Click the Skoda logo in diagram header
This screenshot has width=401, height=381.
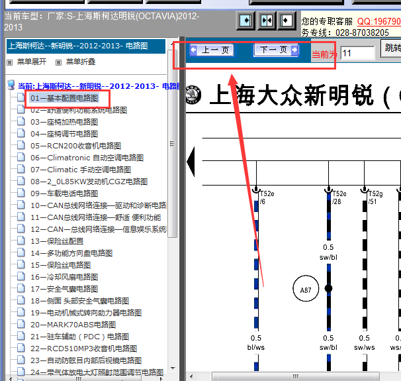pyautogui.click(x=193, y=95)
